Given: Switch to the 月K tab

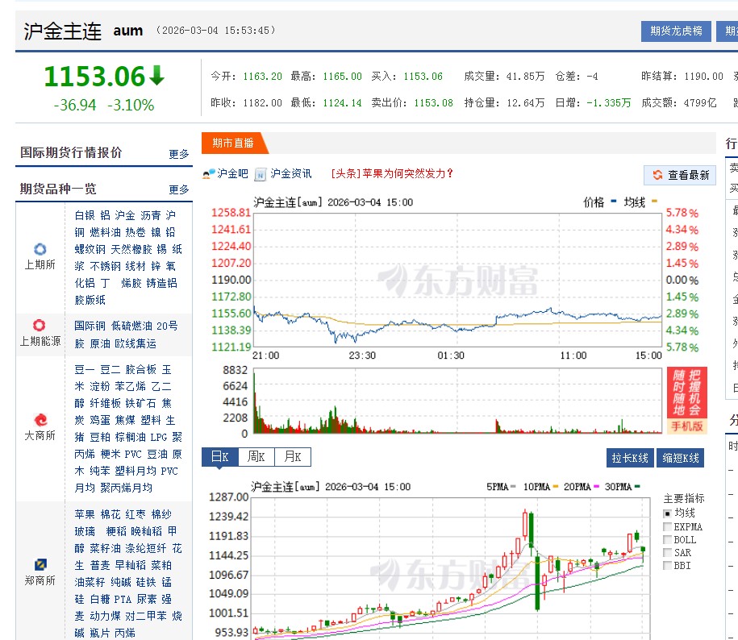Looking at the screenshot, I should (x=292, y=457).
